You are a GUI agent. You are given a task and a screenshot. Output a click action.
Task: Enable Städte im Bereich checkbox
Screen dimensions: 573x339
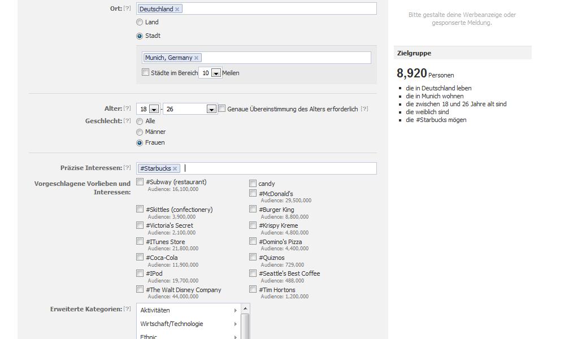[x=145, y=72]
